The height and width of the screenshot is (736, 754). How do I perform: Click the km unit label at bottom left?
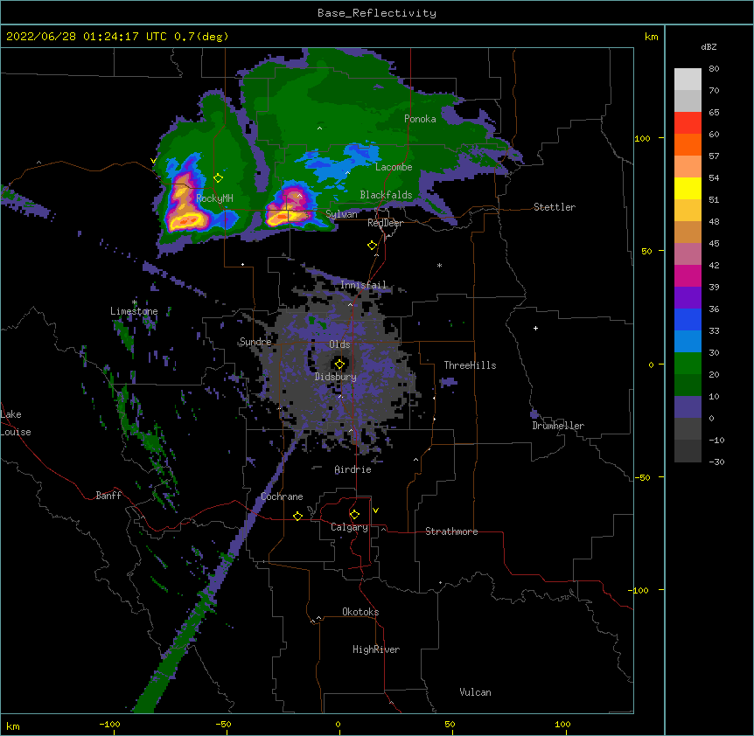click(x=13, y=726)
